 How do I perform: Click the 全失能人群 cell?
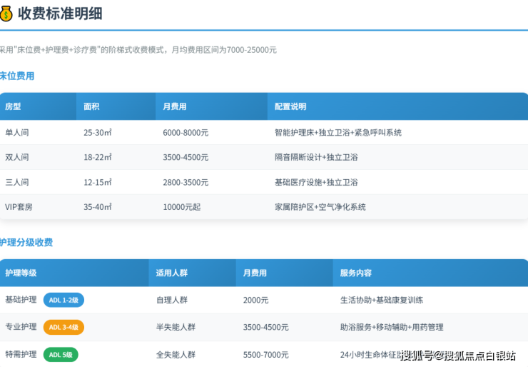point(176,354)
